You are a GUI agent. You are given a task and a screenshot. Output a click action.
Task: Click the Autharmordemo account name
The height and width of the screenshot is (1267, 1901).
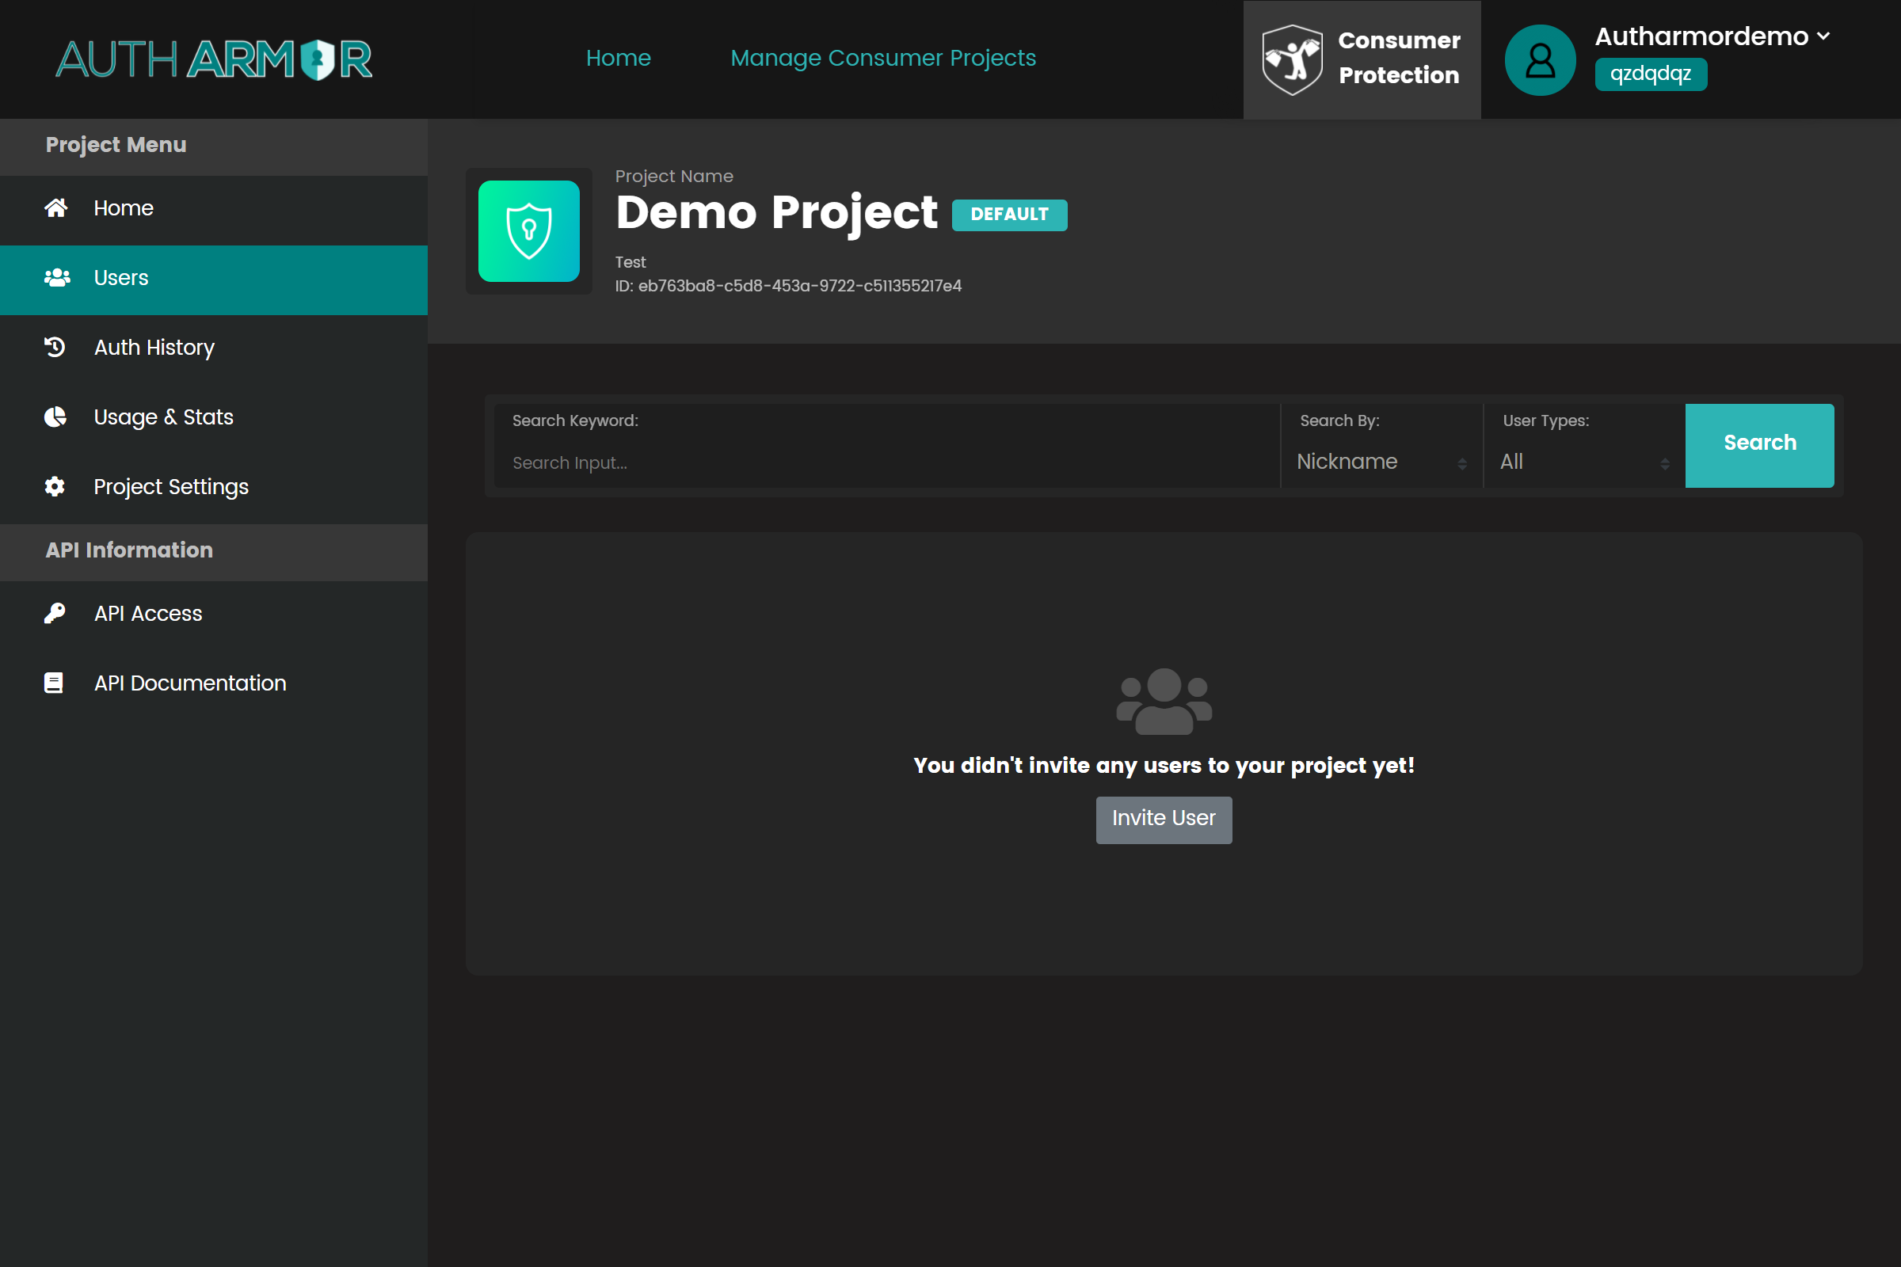click(x=1701, y=36)
